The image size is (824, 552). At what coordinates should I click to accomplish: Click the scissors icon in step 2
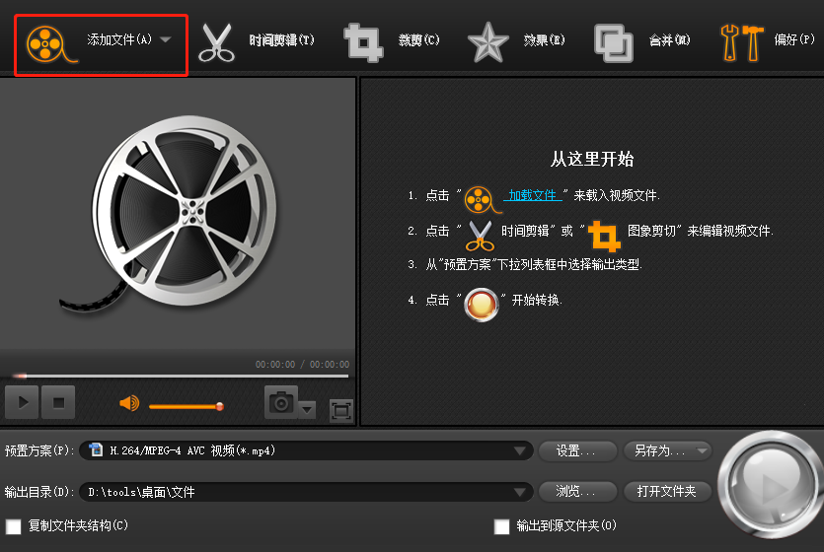click(480, 236)
